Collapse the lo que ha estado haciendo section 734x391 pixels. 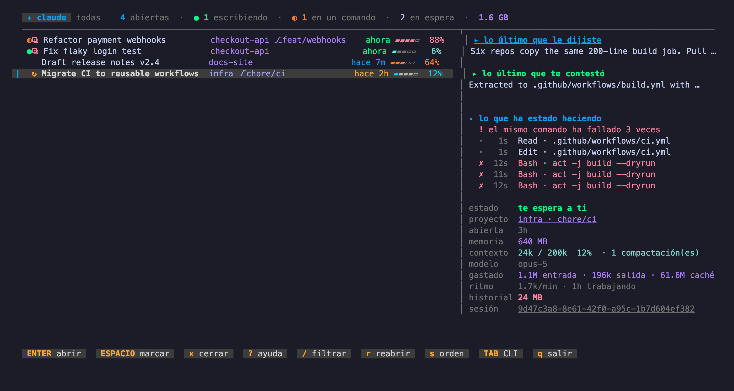pos(535,118)
